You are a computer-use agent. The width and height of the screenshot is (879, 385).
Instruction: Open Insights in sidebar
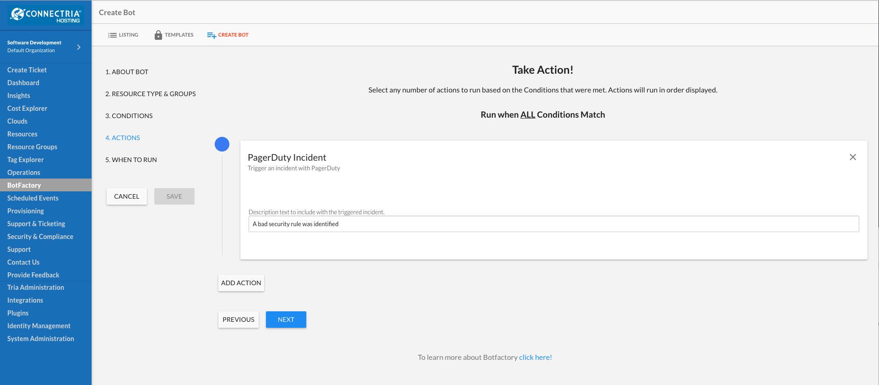[19, 96]
